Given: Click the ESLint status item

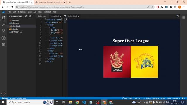Looking at the screenshot, I should (x=169, y=98).
